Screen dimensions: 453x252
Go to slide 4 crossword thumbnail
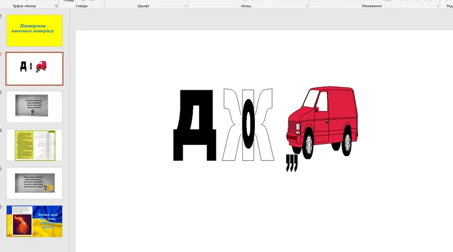click(x=34, y=145)
